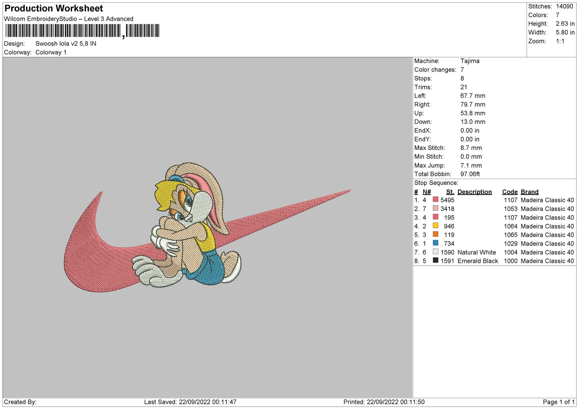Click the Emerald Black color swatch
This screenshot has width=579, height=409.
(436, 260)
